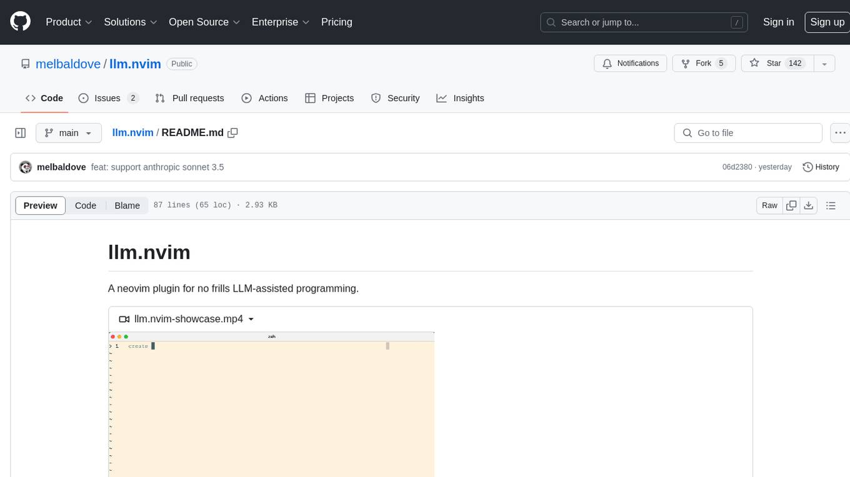Copy the README.md file path
The height and width of the screenshot is (477, 850).
coord(233,133)
